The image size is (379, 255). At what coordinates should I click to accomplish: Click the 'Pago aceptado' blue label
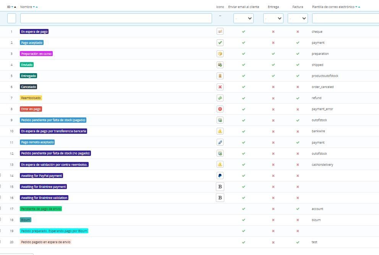pyautogui.click(x=32, y=43)
